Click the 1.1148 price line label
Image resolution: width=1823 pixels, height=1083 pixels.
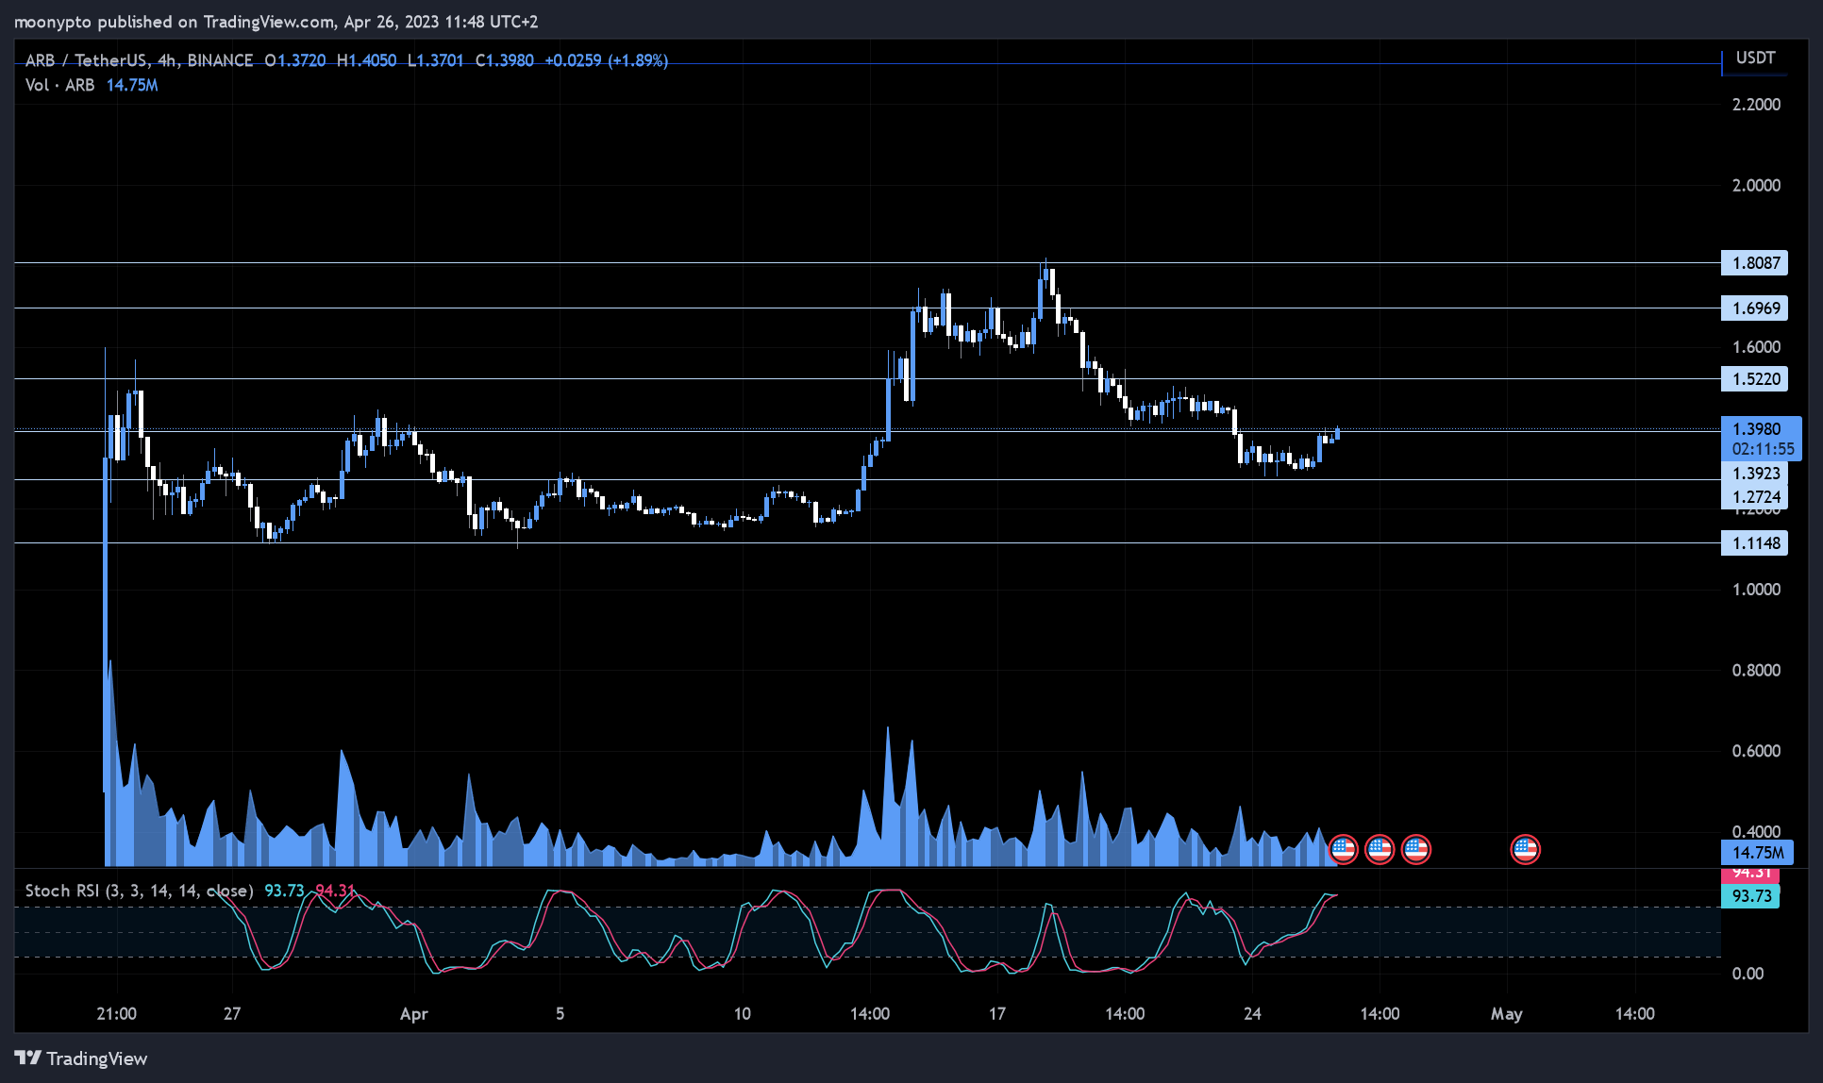1755,543
